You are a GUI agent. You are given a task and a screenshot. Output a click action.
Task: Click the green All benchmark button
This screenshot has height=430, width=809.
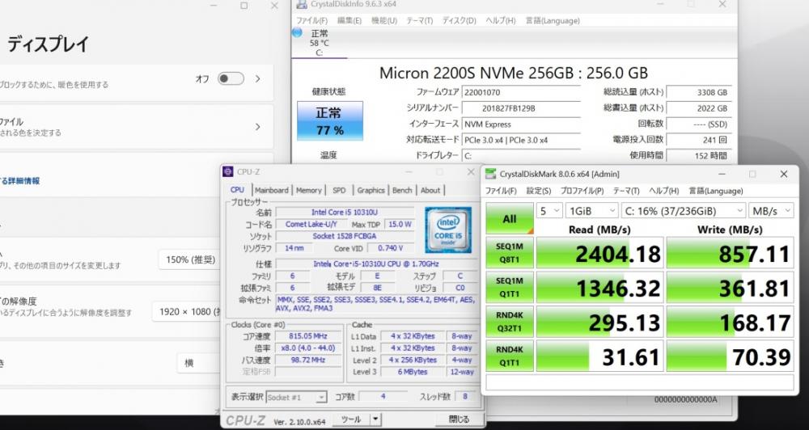[509, 218]
